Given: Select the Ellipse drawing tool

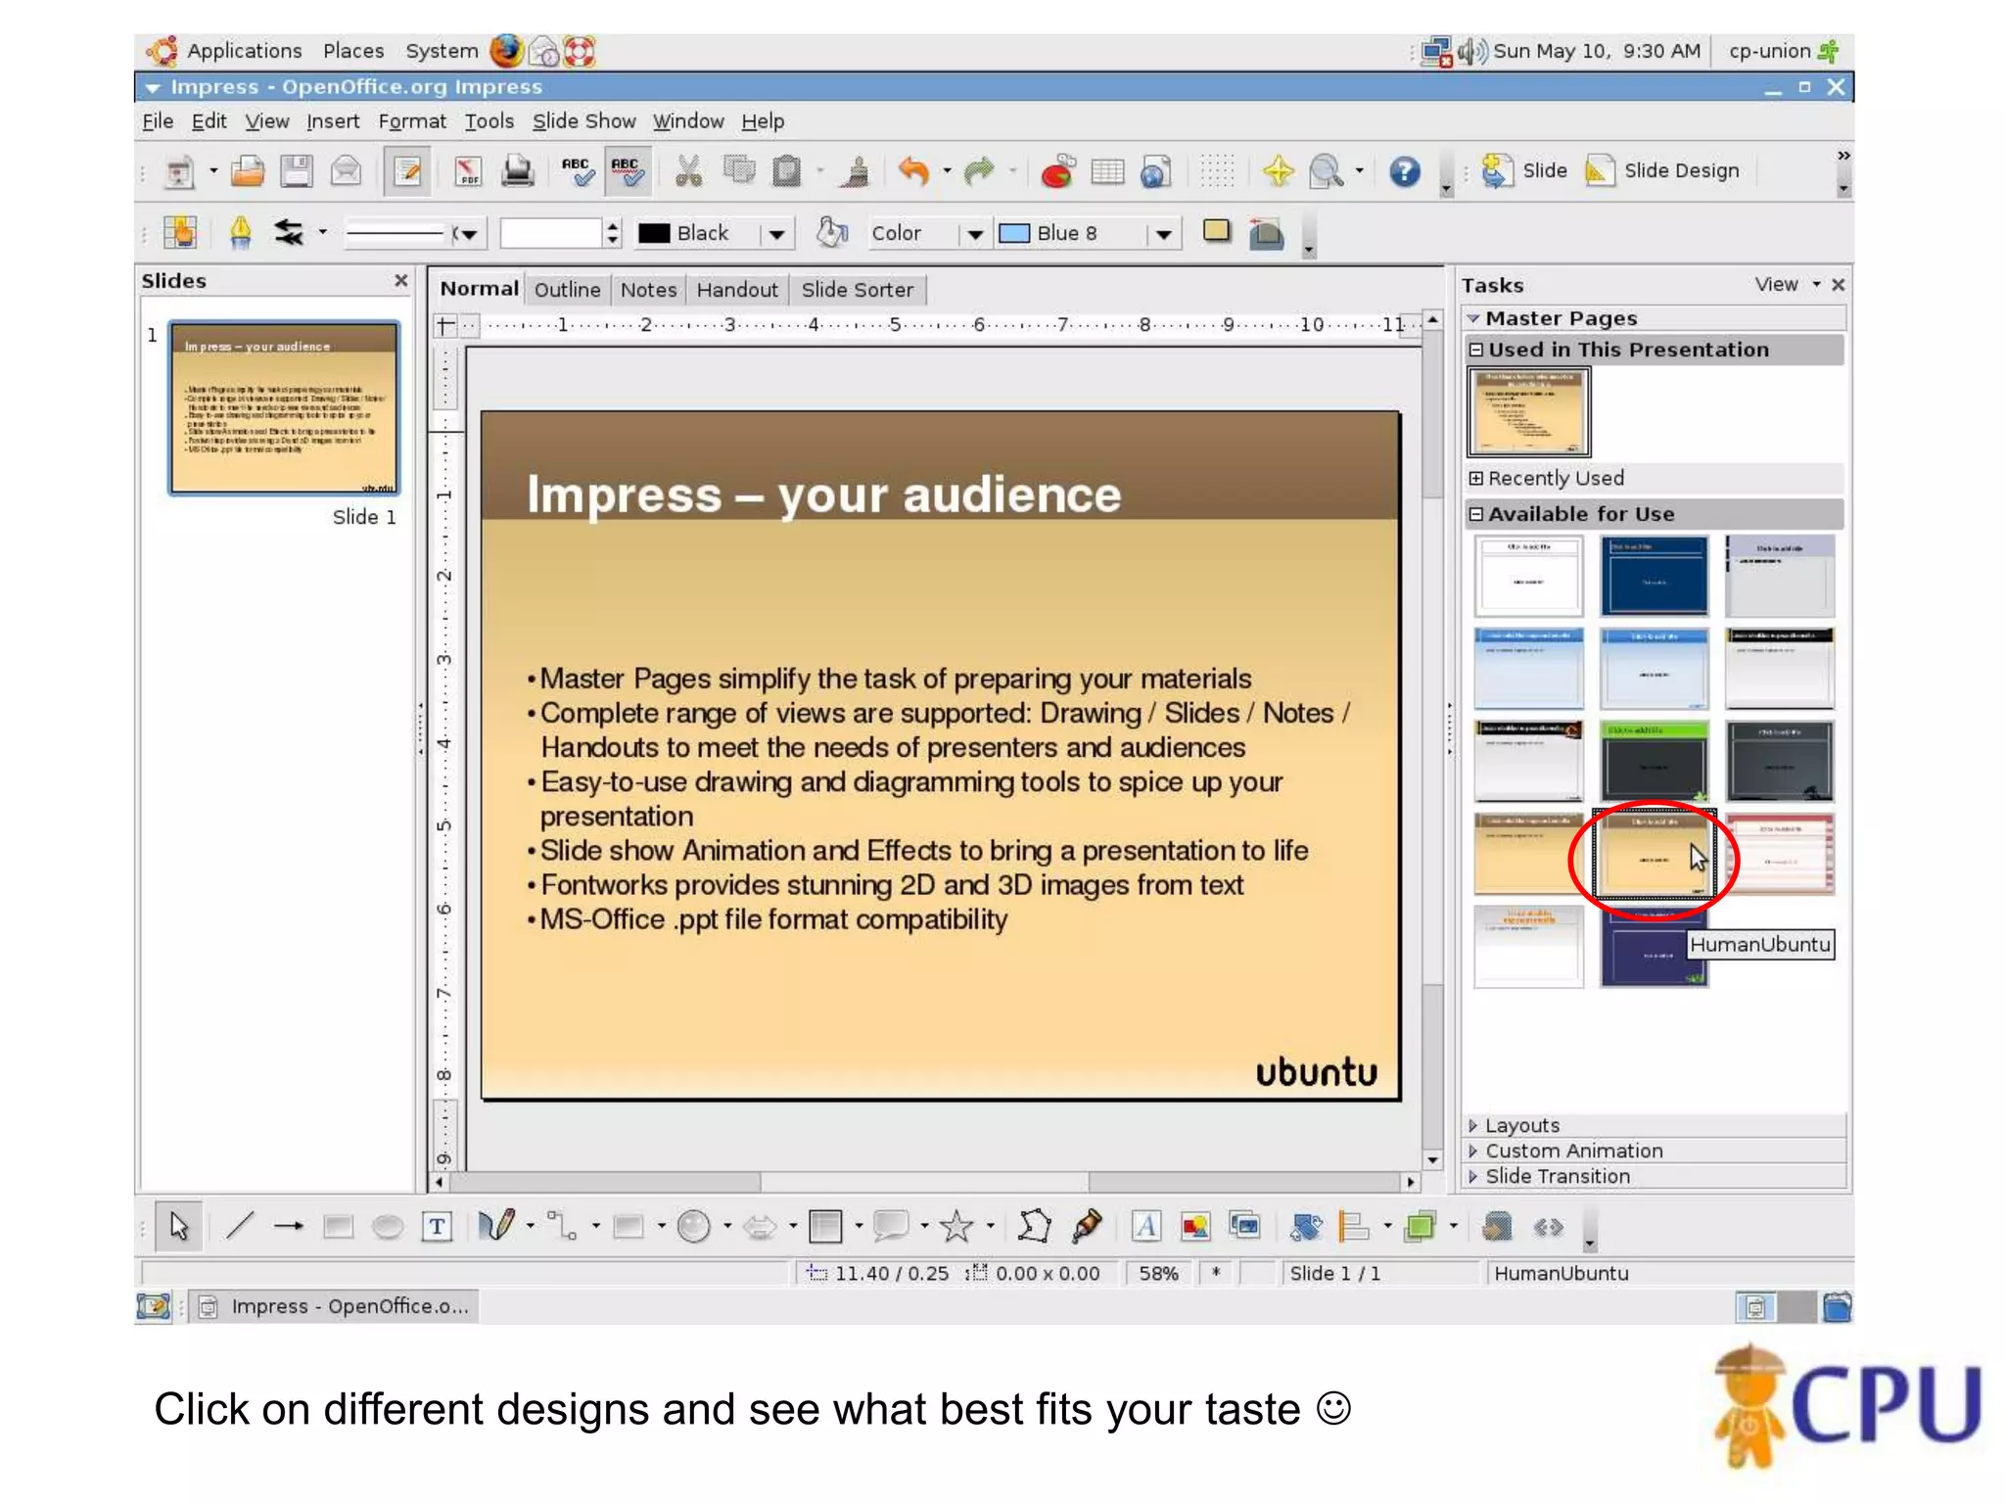Looking at the screenshot, I should (x=388, y=1226).
